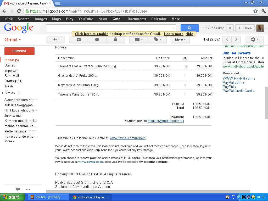Open the www.paypal.co.uk link
This screenshot has height=201, width=268.
[91, 162]
